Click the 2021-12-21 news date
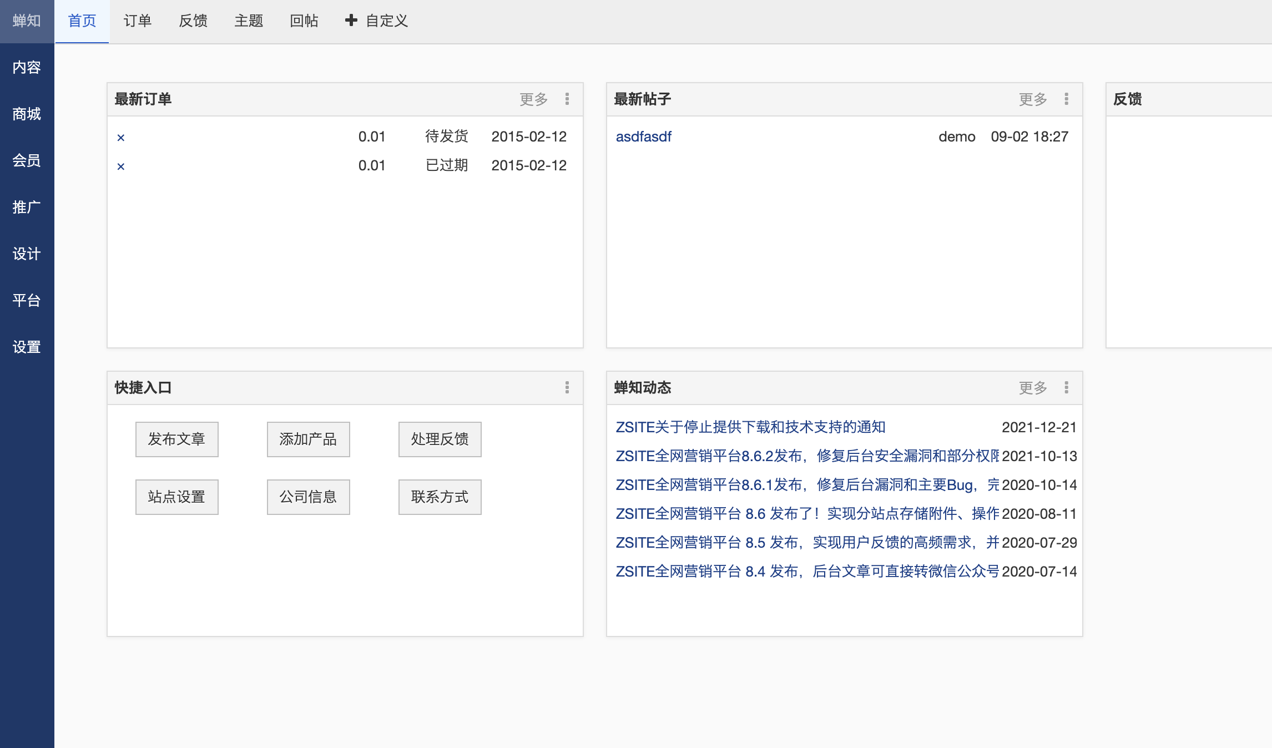Viewport: 1272px width, 748px height. coord(1039,427)
